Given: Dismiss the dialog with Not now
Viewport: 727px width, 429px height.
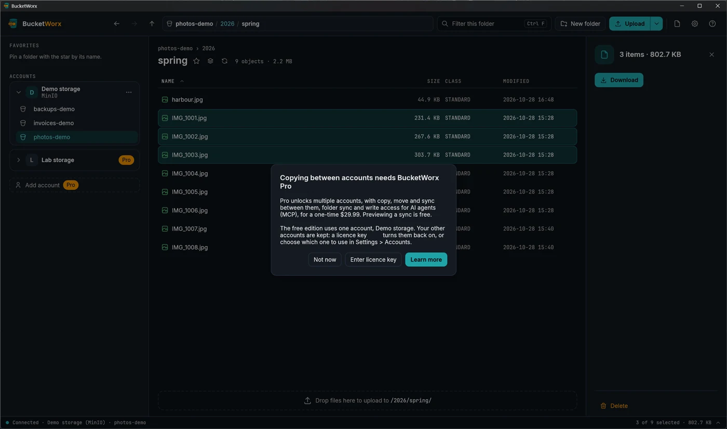Looking at the screenshot, I should 325,260.
